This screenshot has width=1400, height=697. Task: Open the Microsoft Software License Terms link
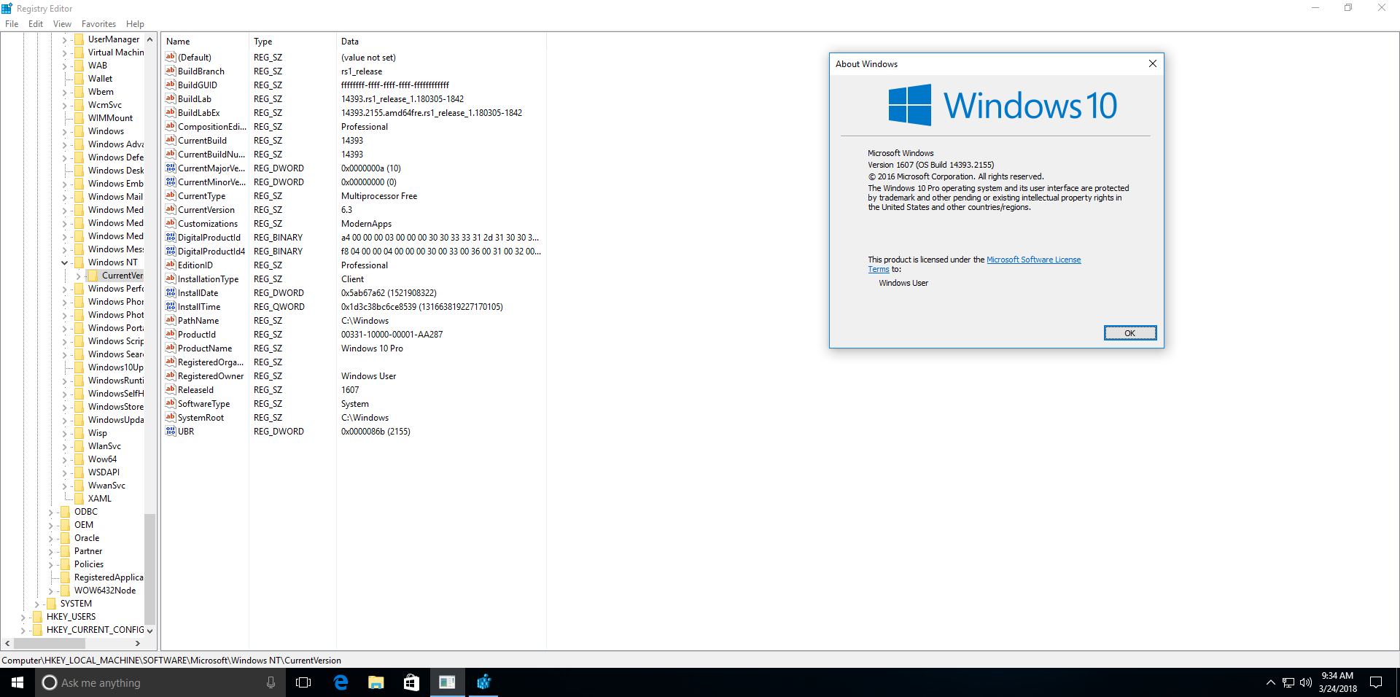point(1033,260)
